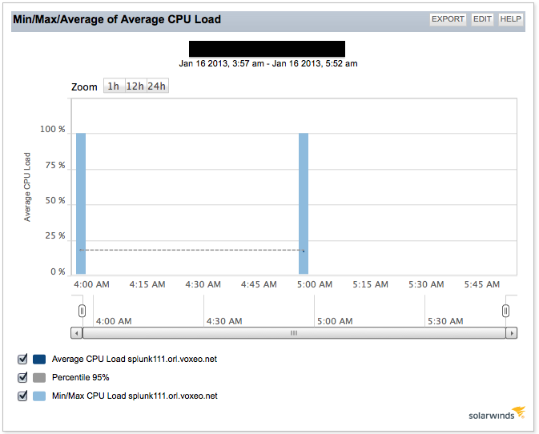Screen dimensions: 539x434
Task: Click the left range navigator handle
Action: (x=82, y=311)
